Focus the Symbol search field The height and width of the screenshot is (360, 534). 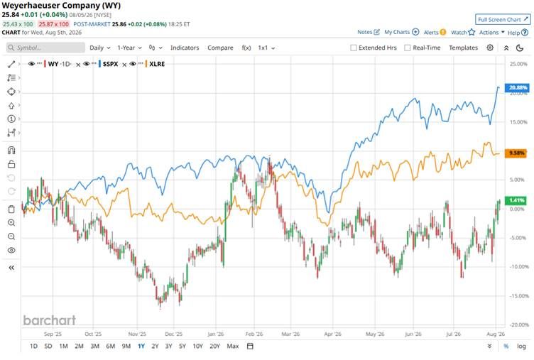(45, 48)
